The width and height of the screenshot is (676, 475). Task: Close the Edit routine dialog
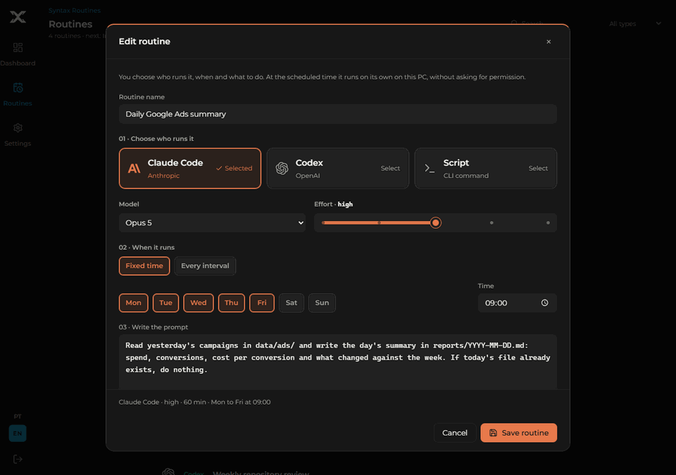point(549,42)
